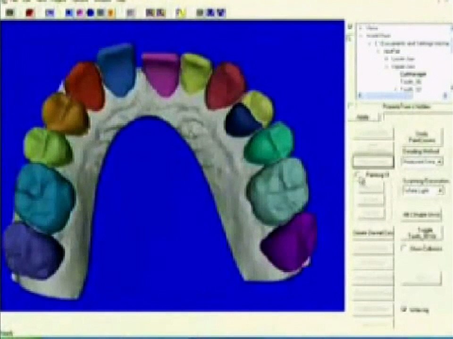Select the pale teal large molar on the right
The width and height of the screenshot is (453, 339).
(x=278, y=191)
